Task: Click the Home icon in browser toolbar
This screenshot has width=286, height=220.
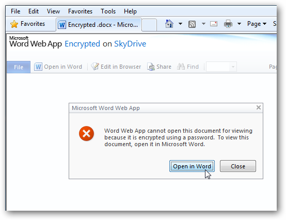Action: (169, 24)
